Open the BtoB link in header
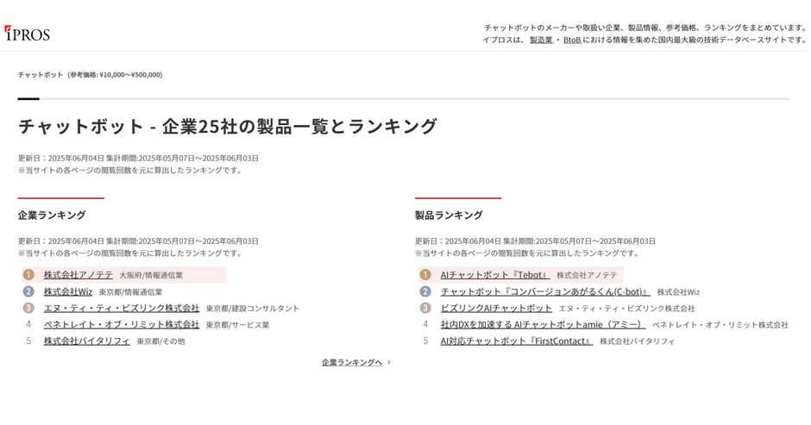Viewport: 811px width, 425px height. coord(572,40)
